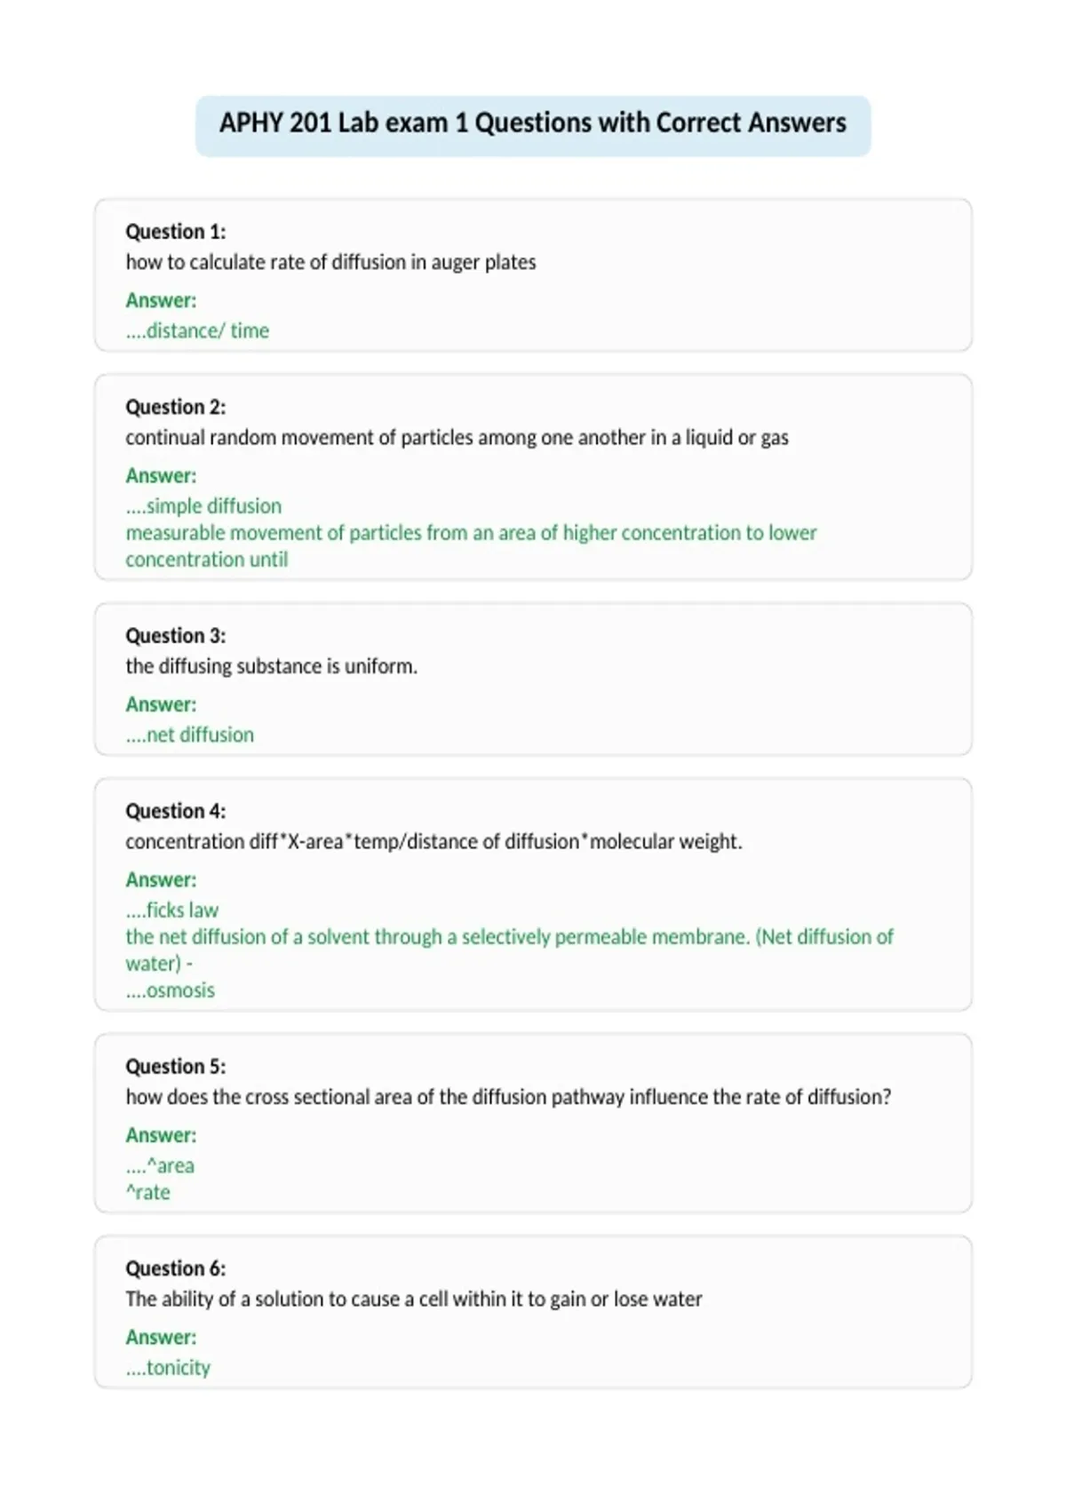This screenshot has height=1510, width=1066.
Task: Click the 'tonicity' answer
Action: pos(168,1368)
